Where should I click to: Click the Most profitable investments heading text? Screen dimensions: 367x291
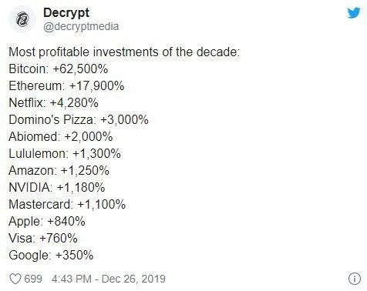tap(124, 52)
